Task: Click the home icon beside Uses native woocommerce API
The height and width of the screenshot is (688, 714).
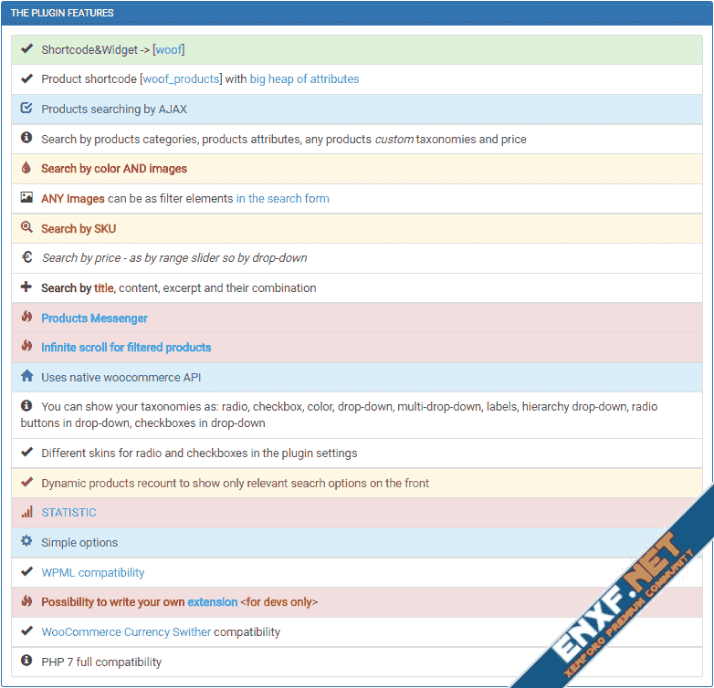Action: pyautogui.click(x=26, y=376)
